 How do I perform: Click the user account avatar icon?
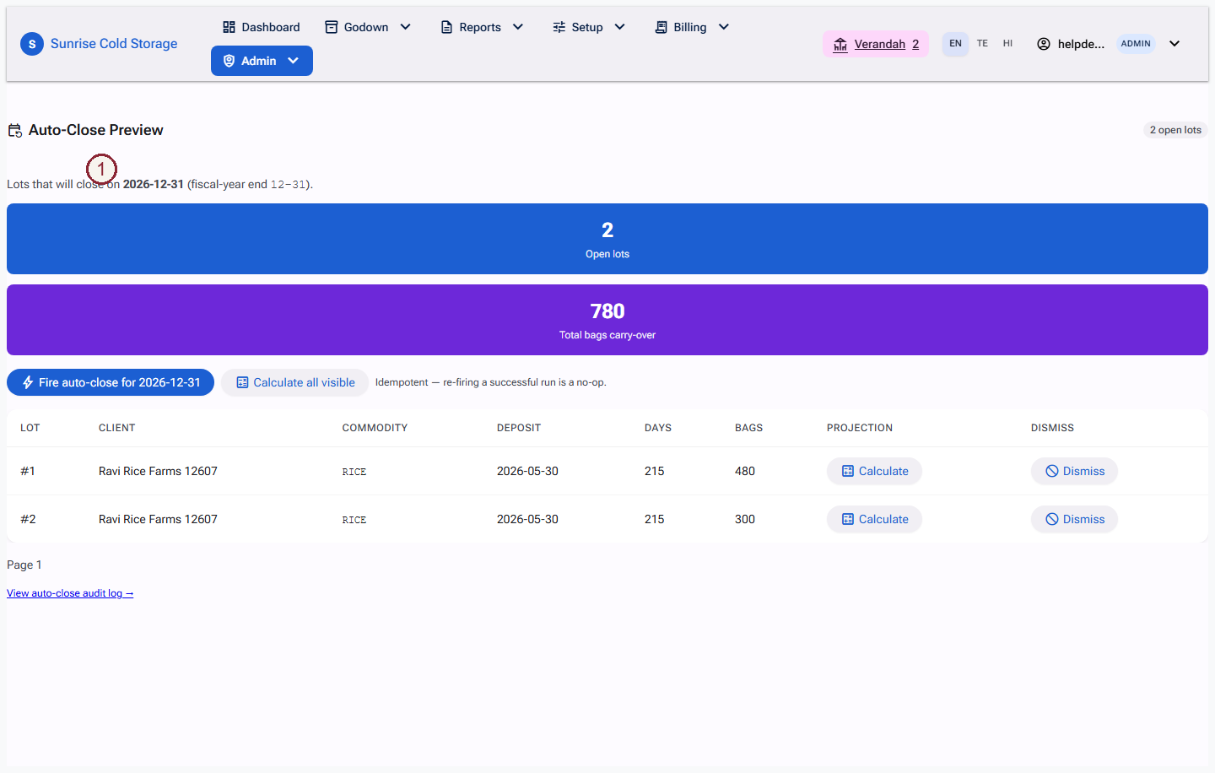point(1044,44)
